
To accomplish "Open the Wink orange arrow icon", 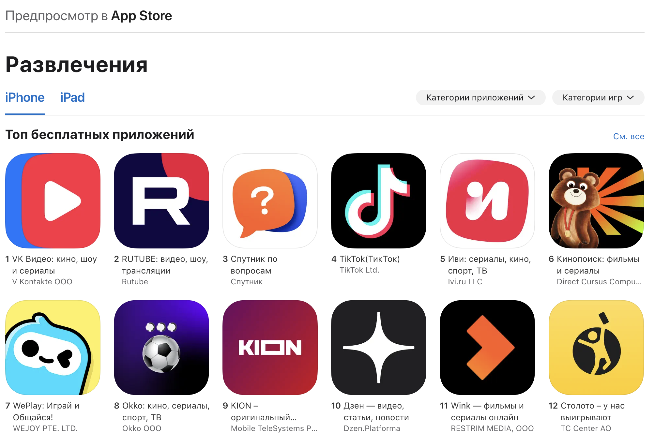I will tap(487, 348).
